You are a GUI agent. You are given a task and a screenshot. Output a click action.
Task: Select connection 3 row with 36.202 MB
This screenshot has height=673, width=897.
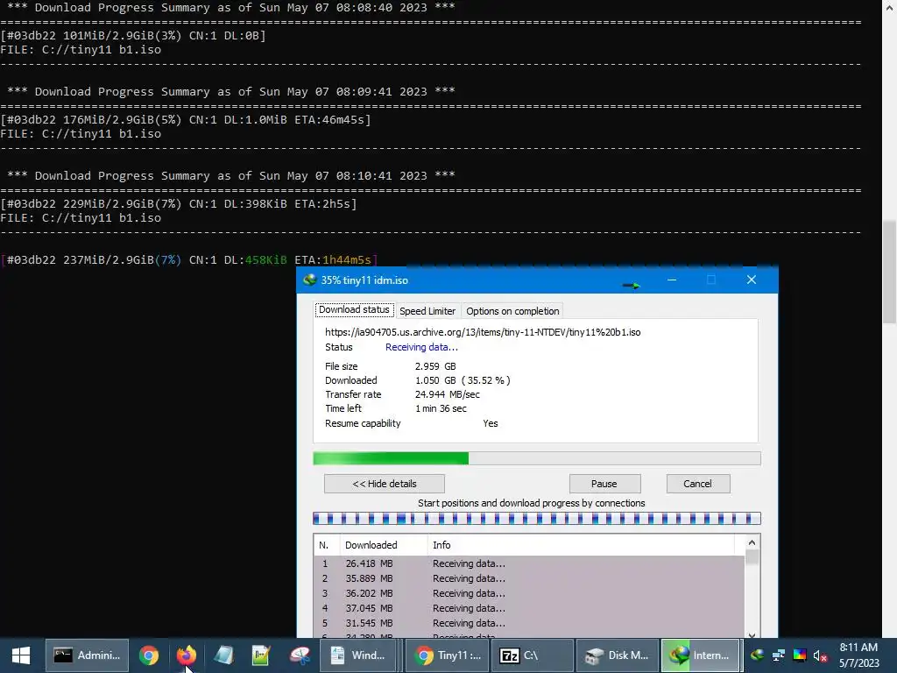(529, 593)
